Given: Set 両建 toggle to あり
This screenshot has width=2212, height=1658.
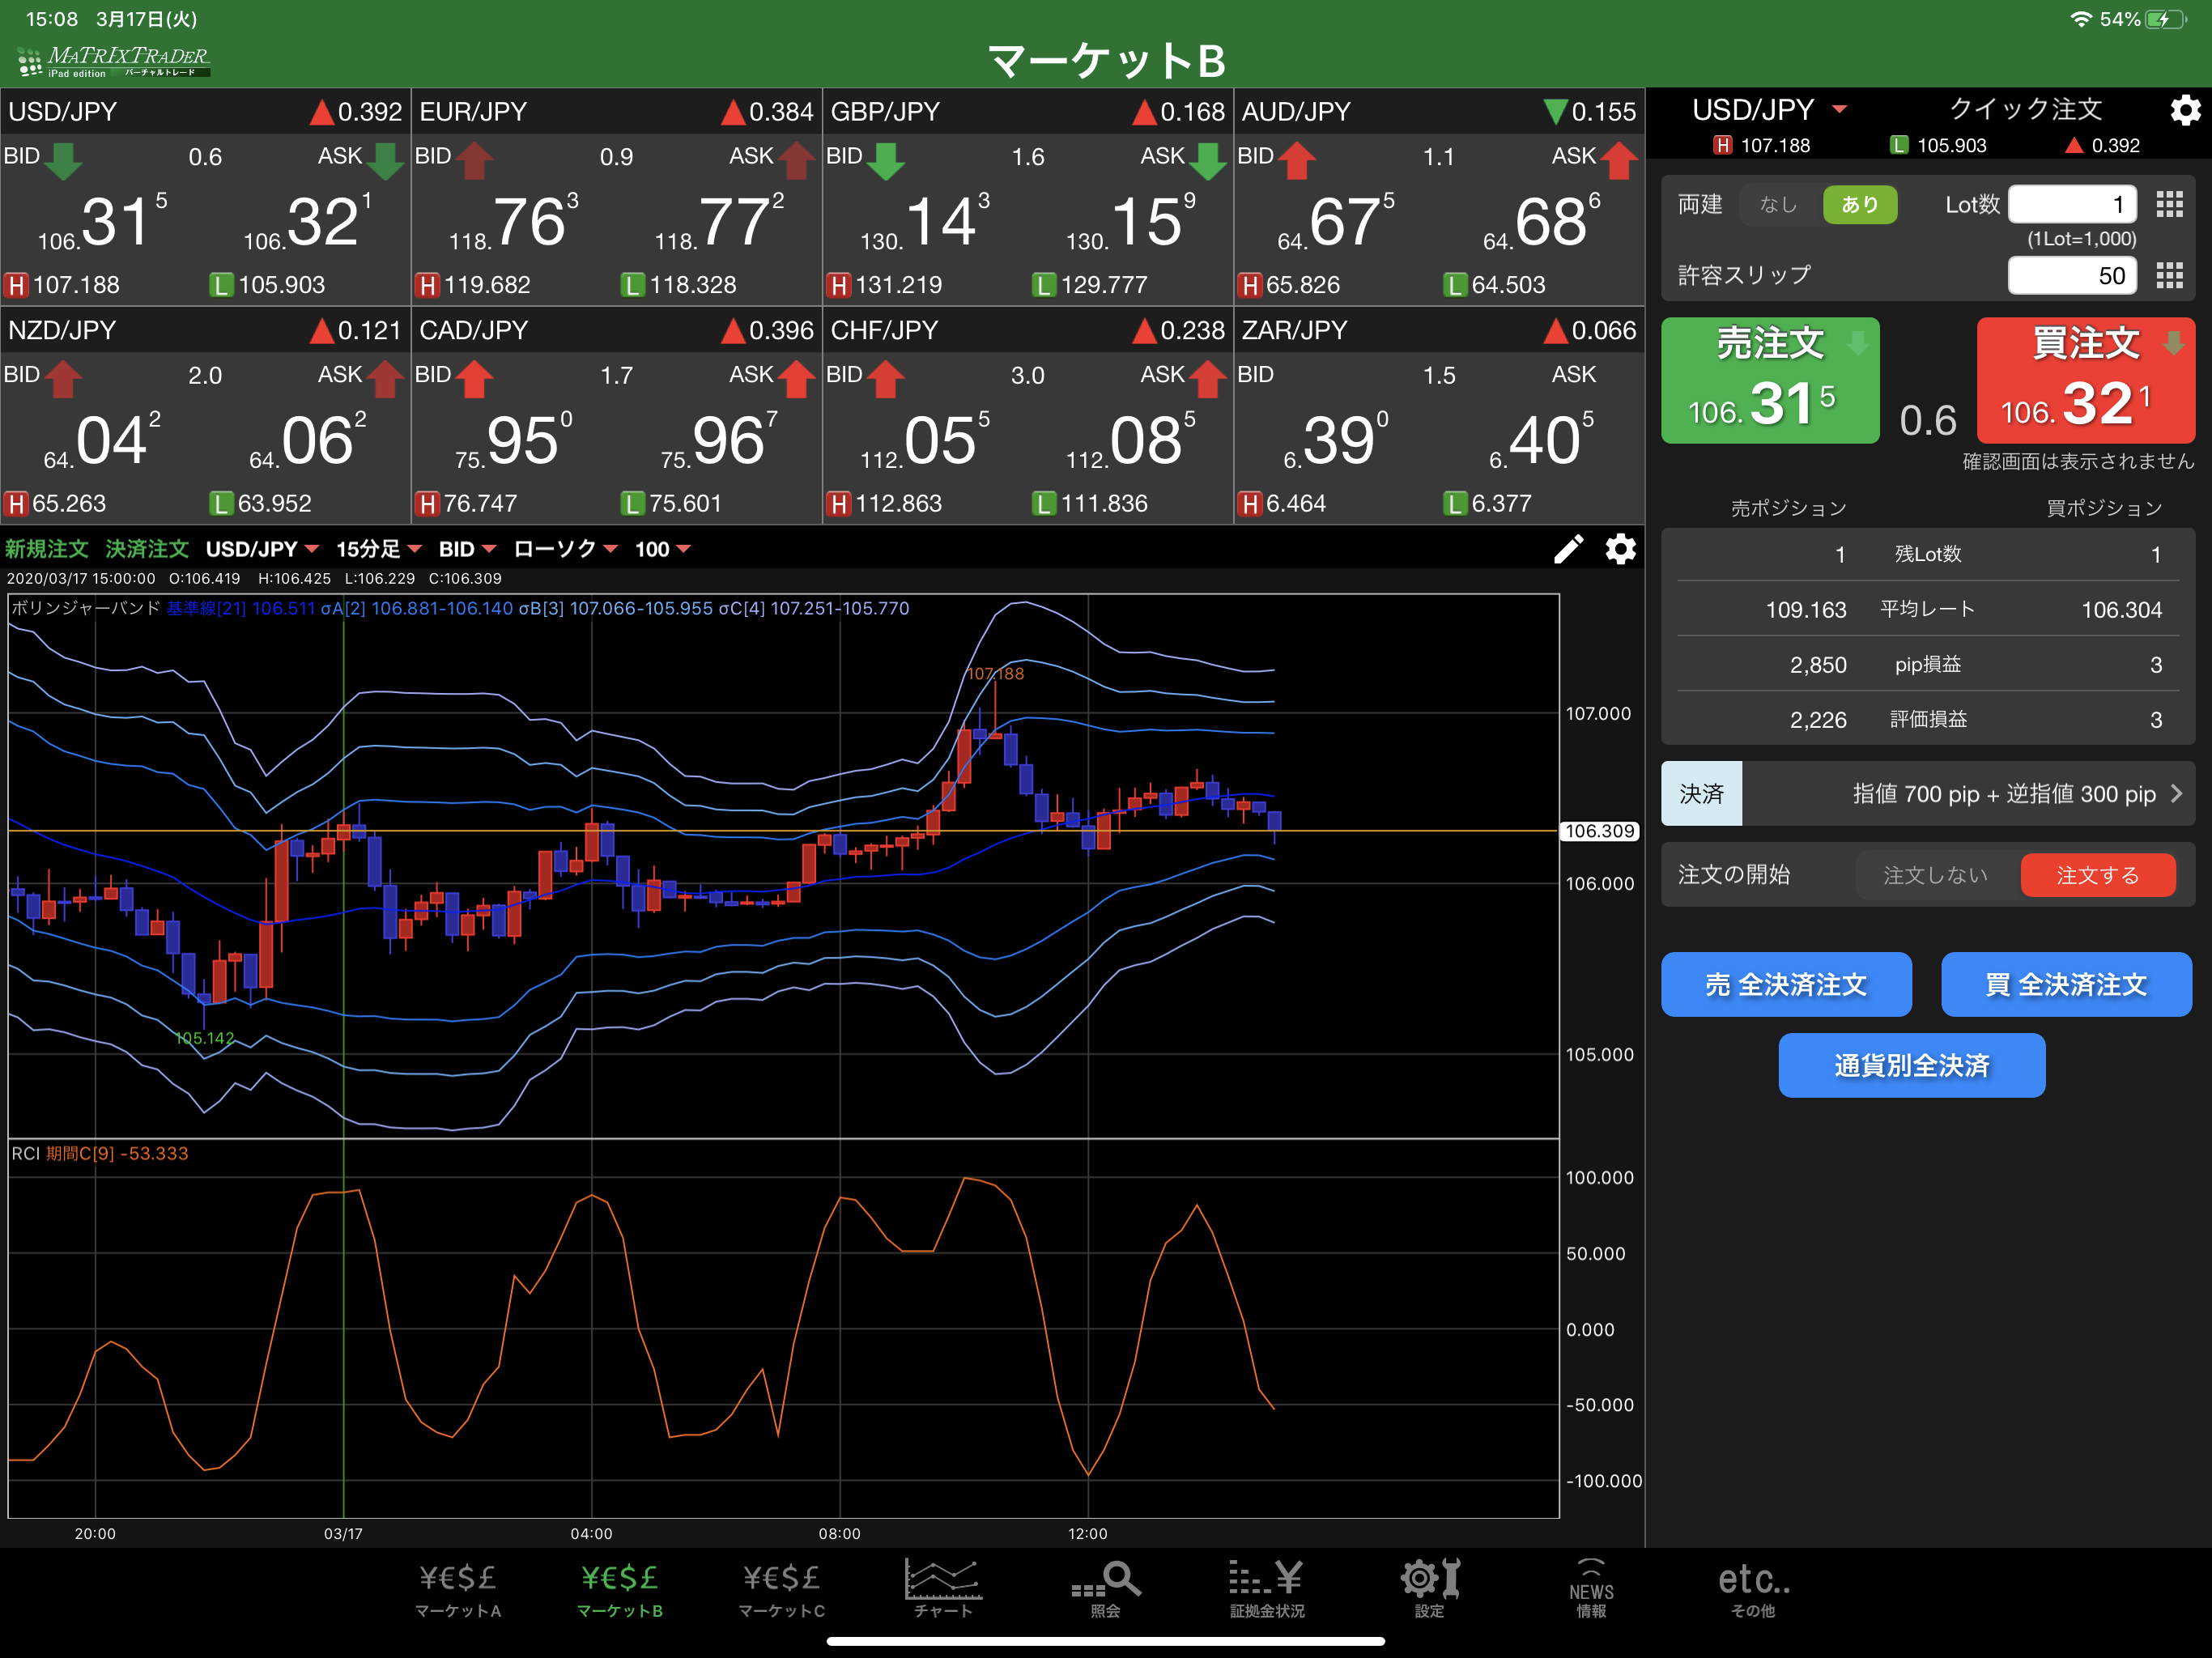Looking at the screenshot, I should 1859,205.
